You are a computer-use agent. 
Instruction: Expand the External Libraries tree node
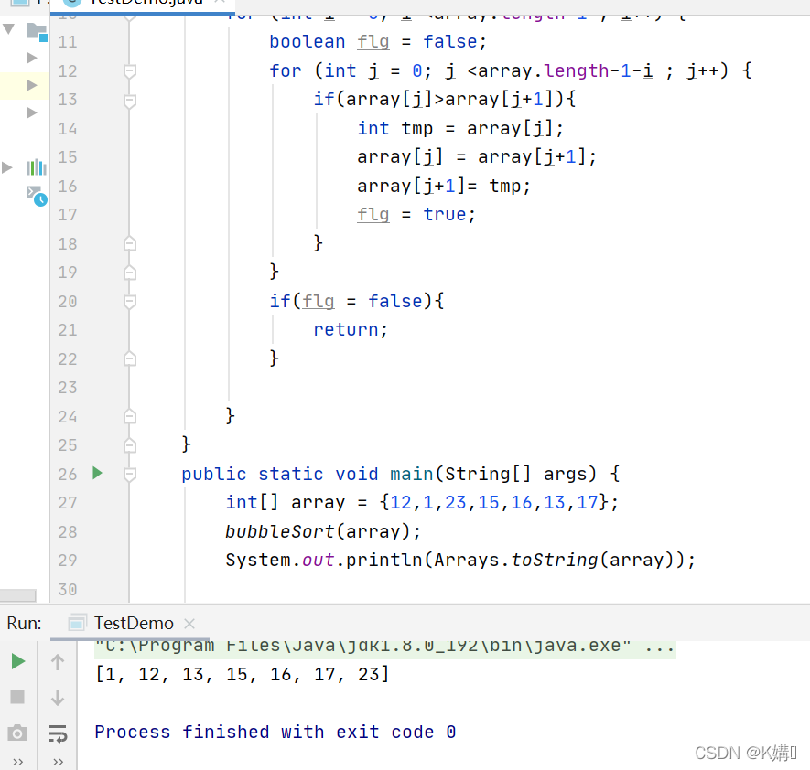[7, 167]
